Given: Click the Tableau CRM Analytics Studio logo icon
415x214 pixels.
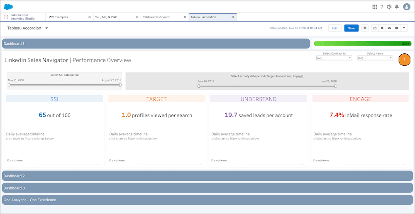Looking at the screenshot, I should [6, 17].
